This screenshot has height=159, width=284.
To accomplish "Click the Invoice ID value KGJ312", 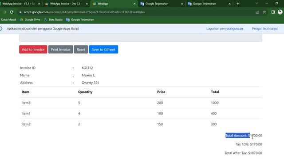I will click(87, 68).
